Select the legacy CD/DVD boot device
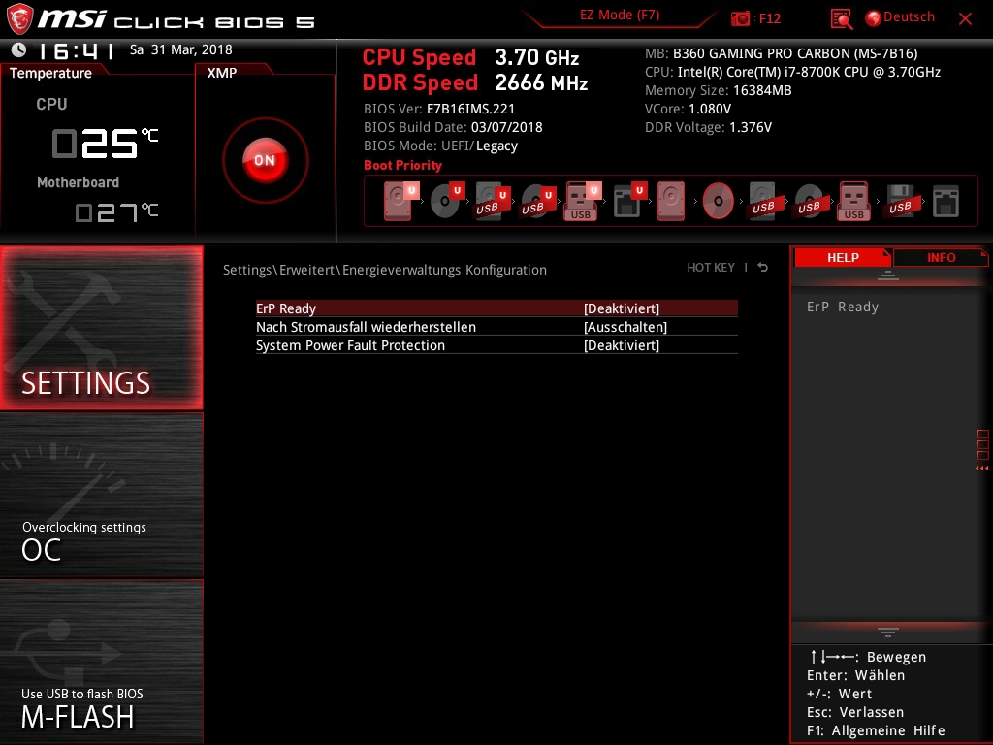The width and height of the screenshot is (993, 745). pyautogui.click(x=719, y=201)
